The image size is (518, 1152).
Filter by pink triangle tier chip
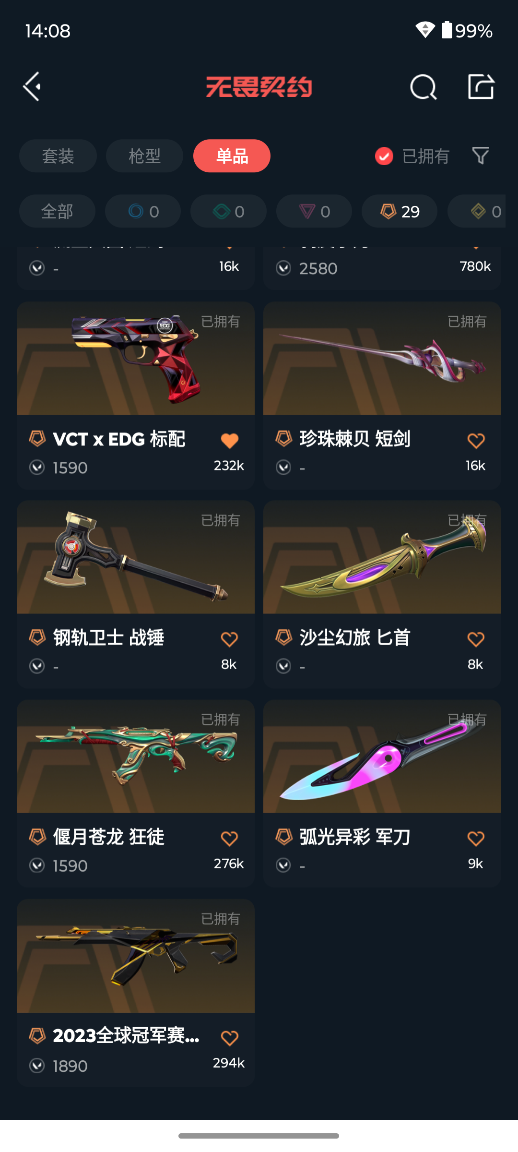[314, 211]
